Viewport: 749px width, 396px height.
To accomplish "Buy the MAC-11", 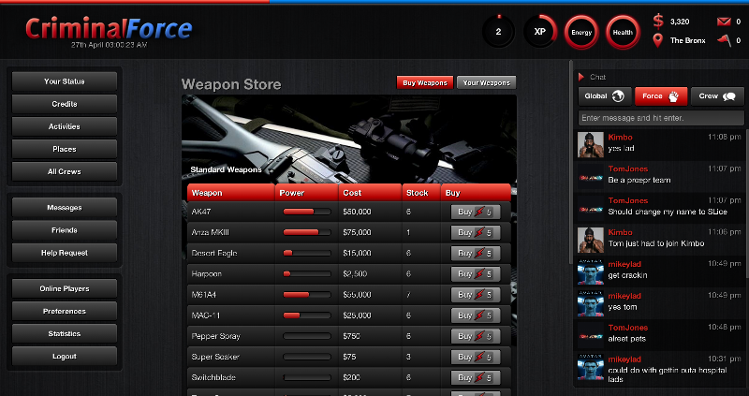I will [x=476, y=315].
